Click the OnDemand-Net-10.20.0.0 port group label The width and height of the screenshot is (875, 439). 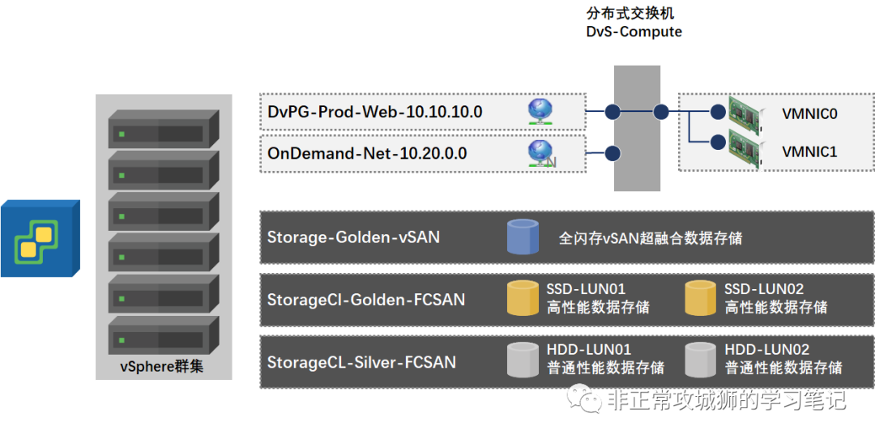(x=367, y=154)
